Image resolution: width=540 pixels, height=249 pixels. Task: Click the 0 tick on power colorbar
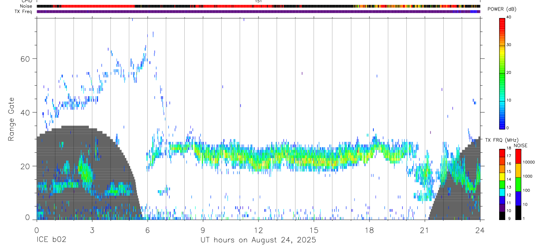(508, 128)
